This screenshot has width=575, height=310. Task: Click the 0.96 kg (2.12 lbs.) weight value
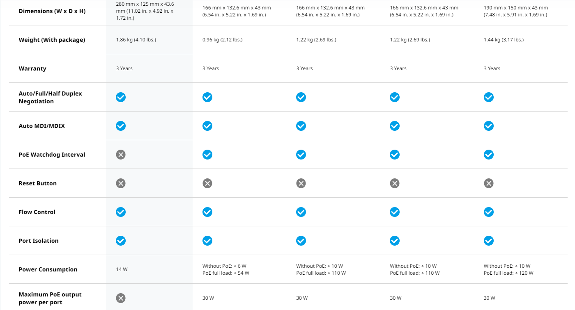(222, 40)
